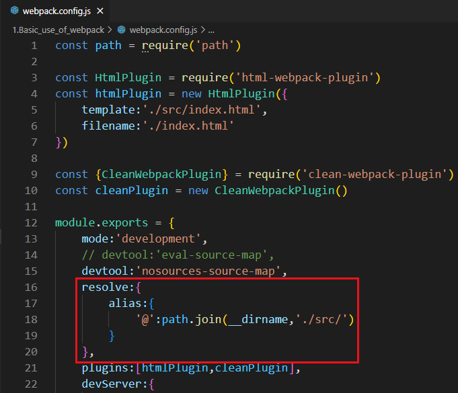Image resolution: width=458 pixels, height=393 pixels.
Task: Click cleanPlugin in the plugins array
Action: click(x=252, y=368)
